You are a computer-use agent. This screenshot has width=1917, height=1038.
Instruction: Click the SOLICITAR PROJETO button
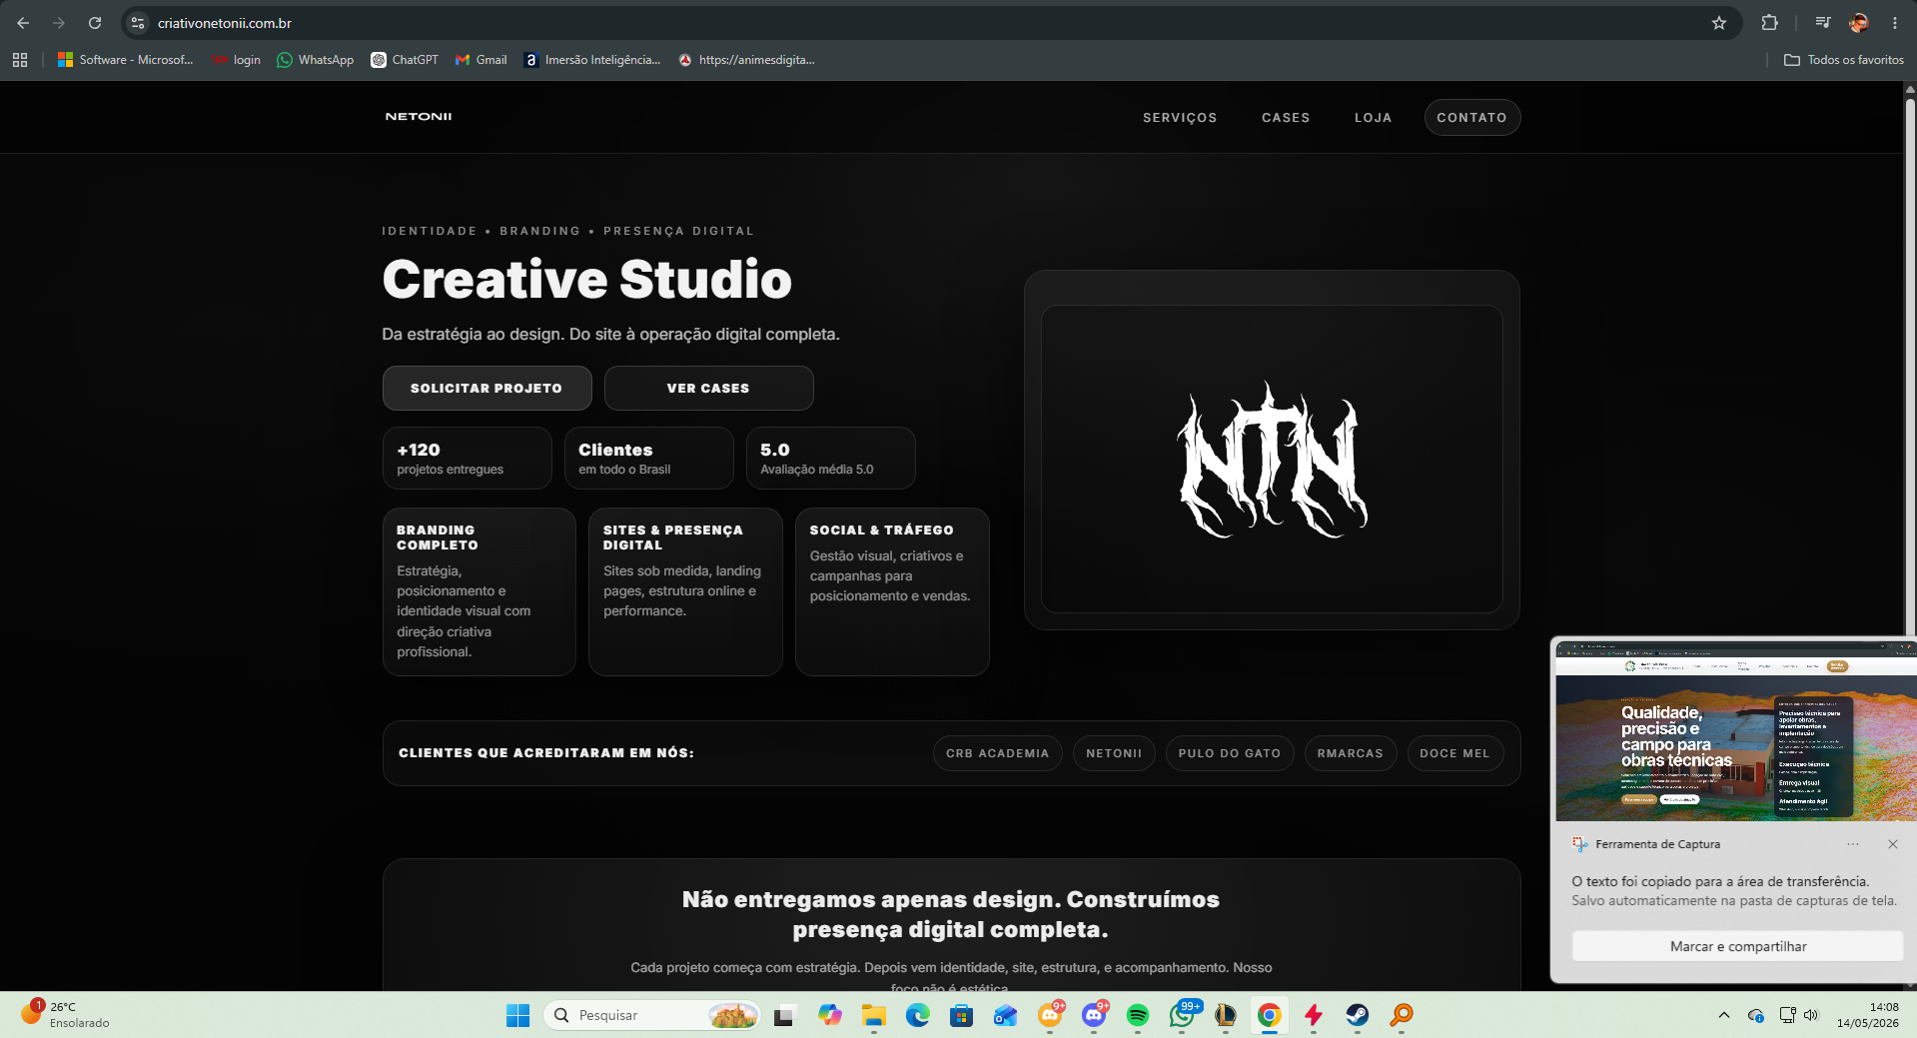point(486,388)
